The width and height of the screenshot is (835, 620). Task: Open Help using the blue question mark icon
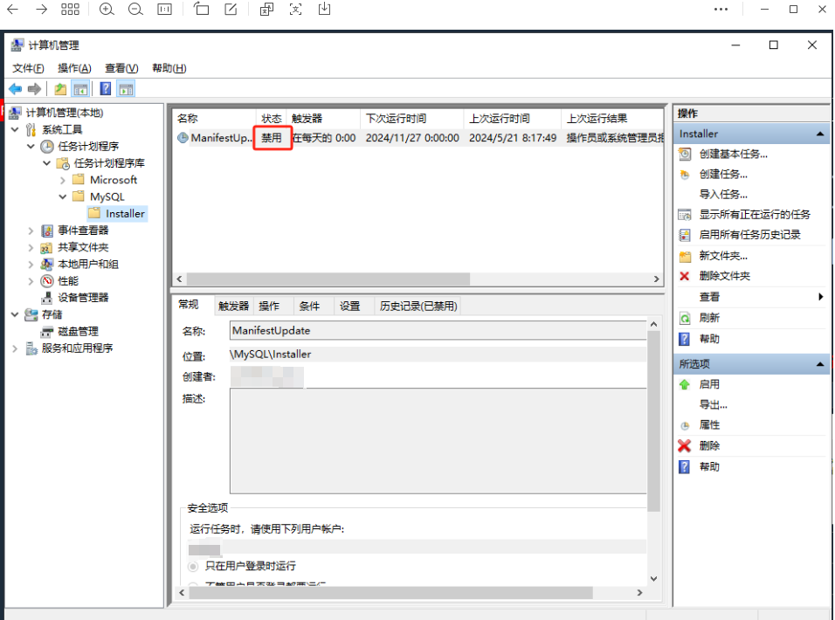[x=105, y=88]
